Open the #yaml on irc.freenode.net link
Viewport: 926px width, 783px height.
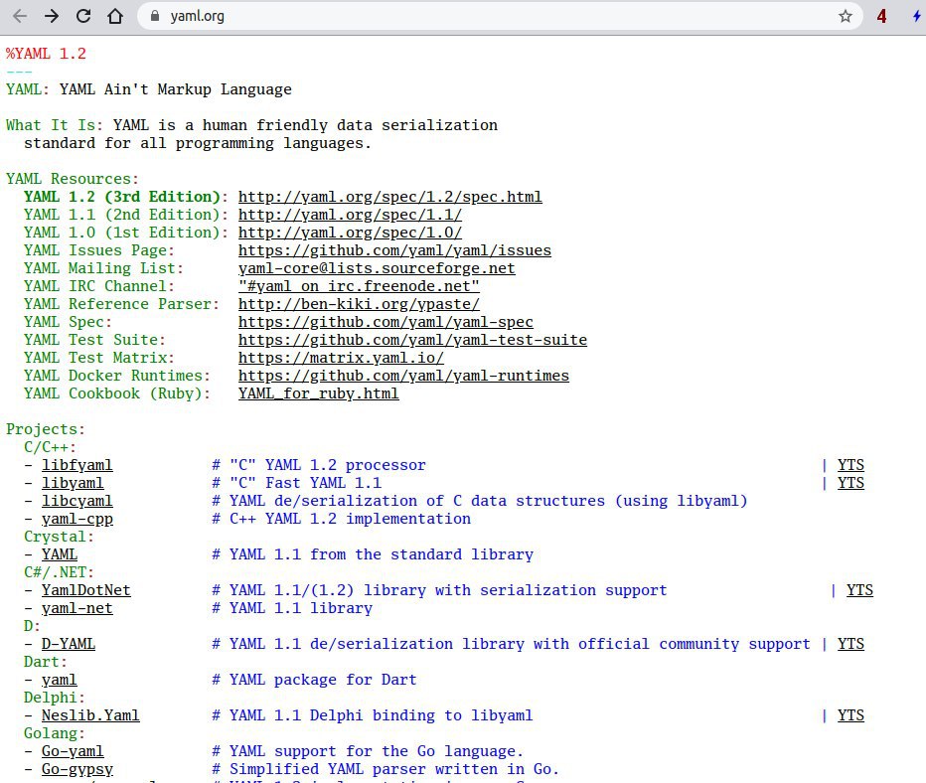coord(359,286)
